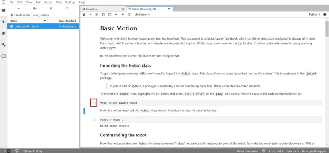Click the terminal icon in status bar
This screenshot has height=153, width=329.
tap(8, 151)
